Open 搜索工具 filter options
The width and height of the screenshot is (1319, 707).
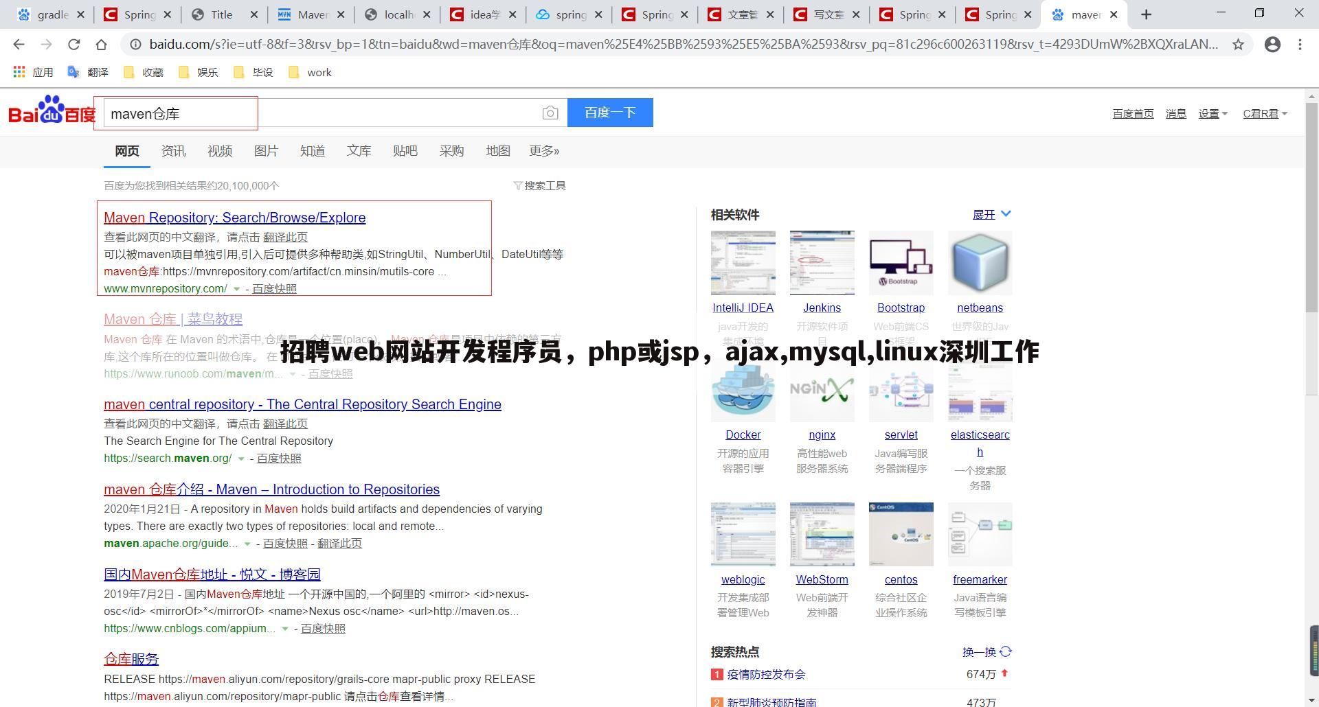(540, 186)
